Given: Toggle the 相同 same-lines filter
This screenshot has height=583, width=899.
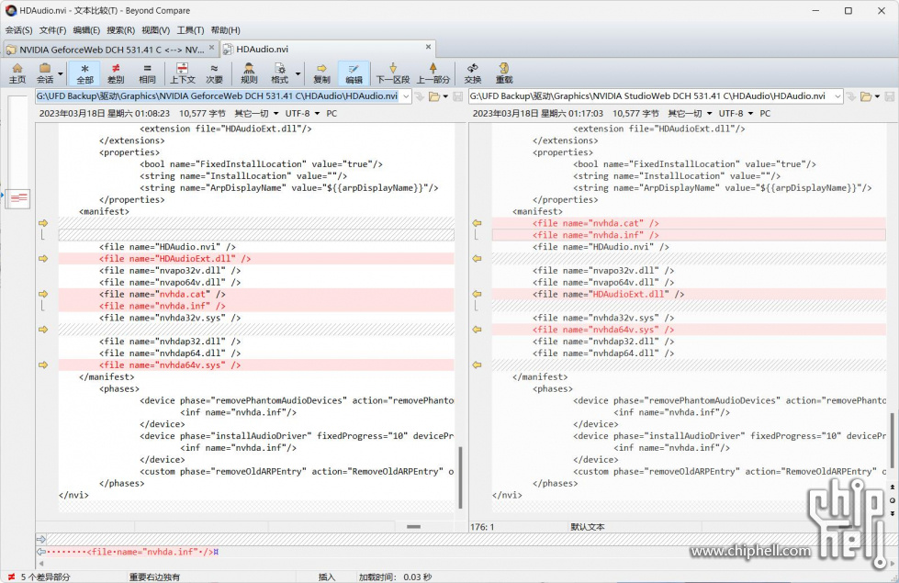Looking at the screenshot, I should point(147,73).
